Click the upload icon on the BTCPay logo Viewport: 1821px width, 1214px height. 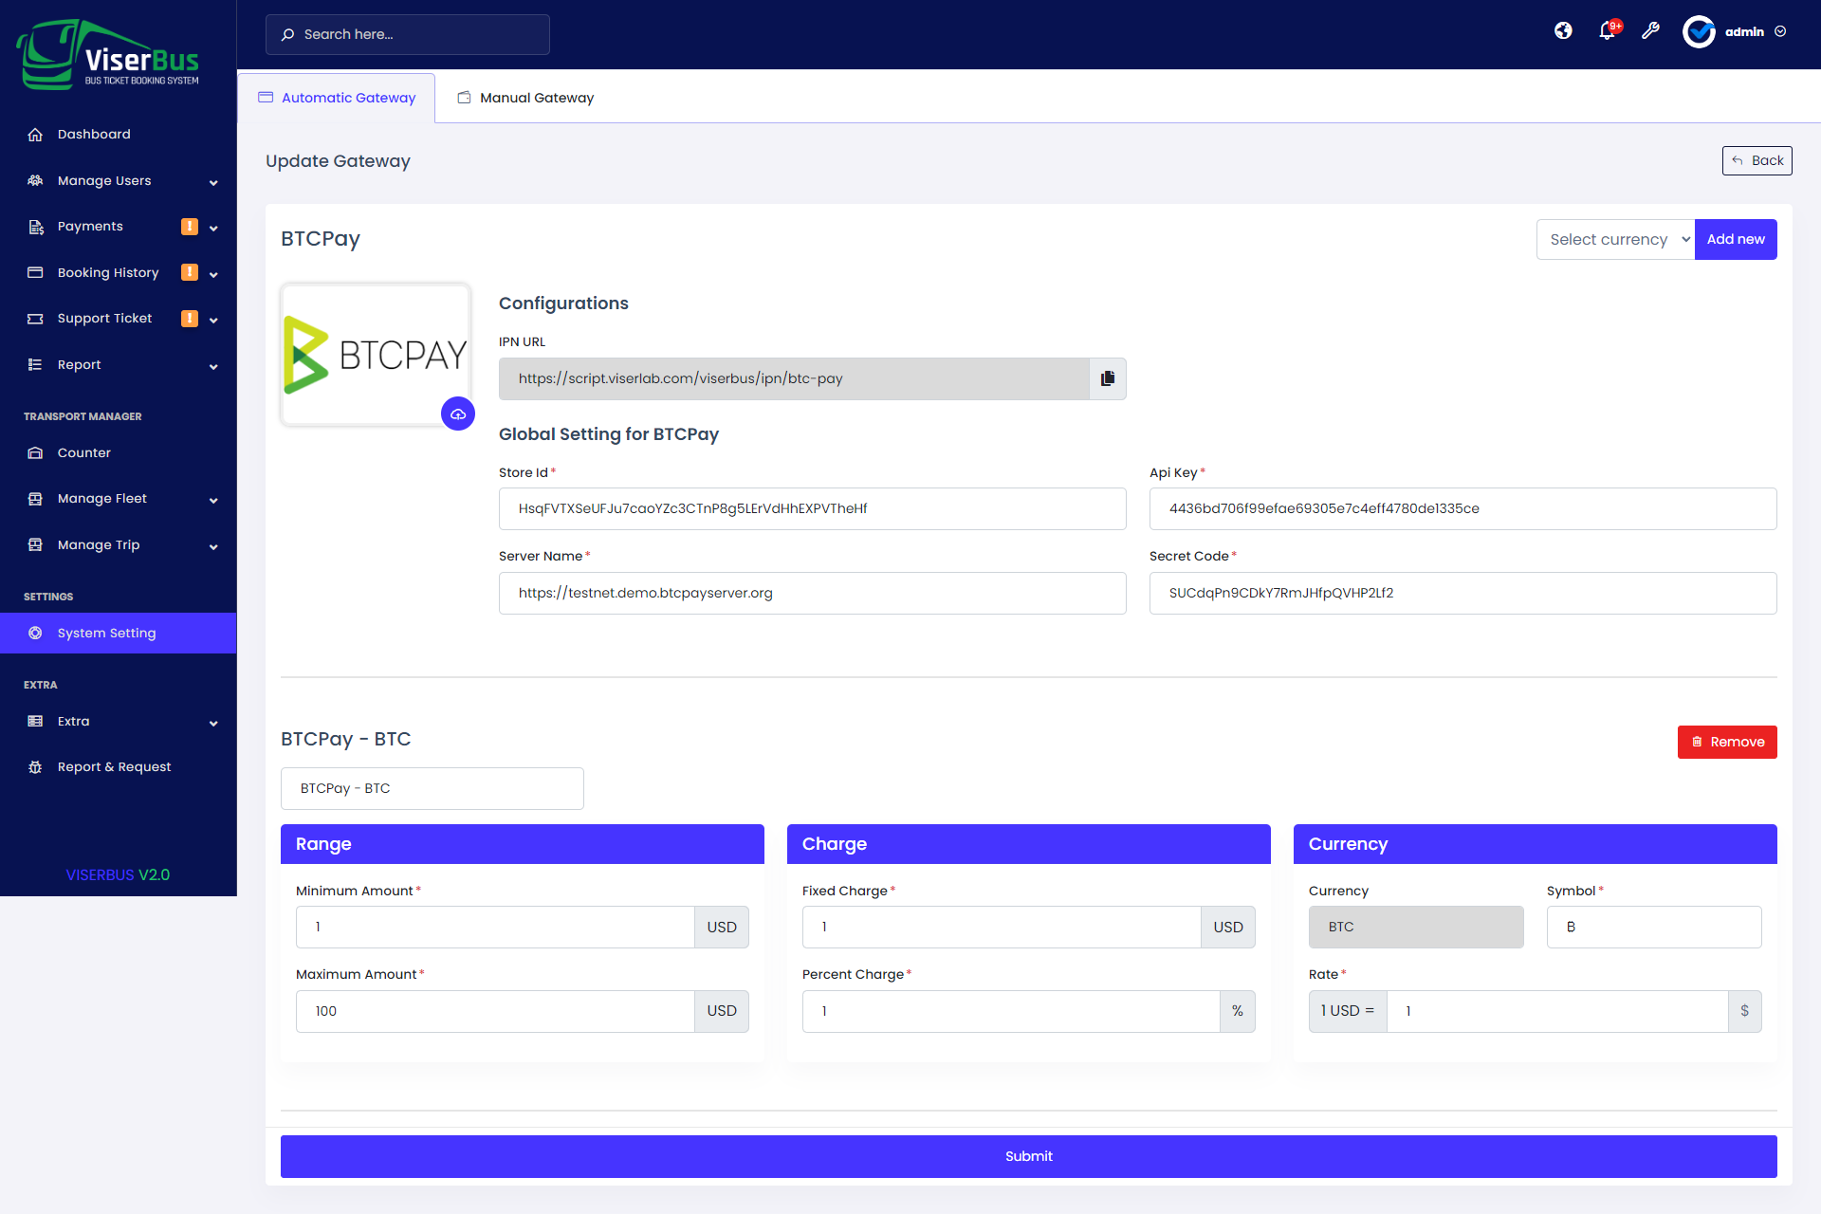click(x=458, y=414)
